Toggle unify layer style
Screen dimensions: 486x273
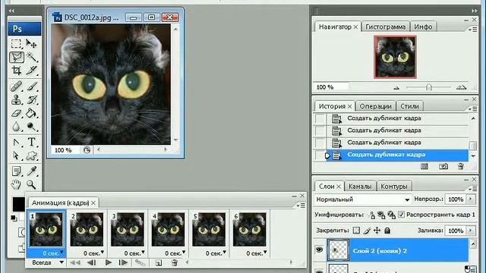click(x=392, y=215)
